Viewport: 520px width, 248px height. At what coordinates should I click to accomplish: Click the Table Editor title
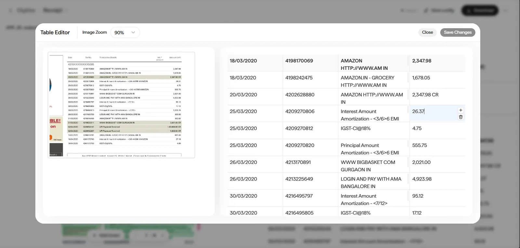click(55, 32)
